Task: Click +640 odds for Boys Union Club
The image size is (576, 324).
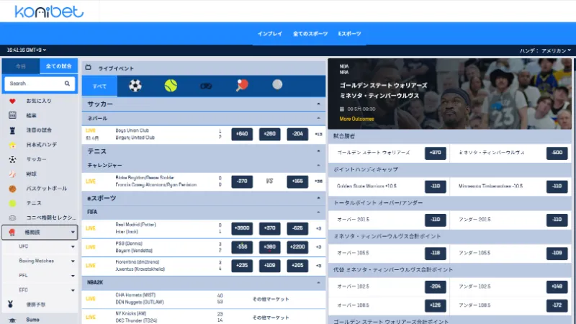Action: 242,134
